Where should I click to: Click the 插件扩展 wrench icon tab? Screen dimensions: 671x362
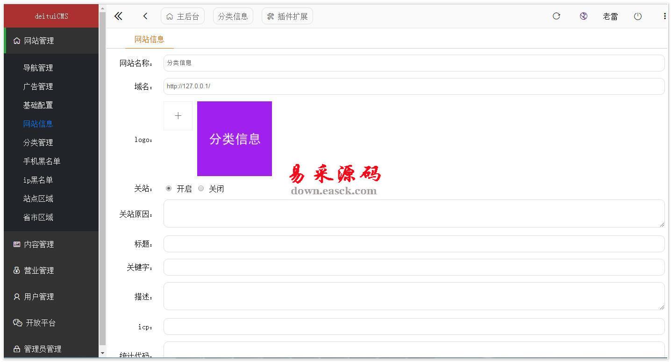pyautogui.click(x=270, y=16)
